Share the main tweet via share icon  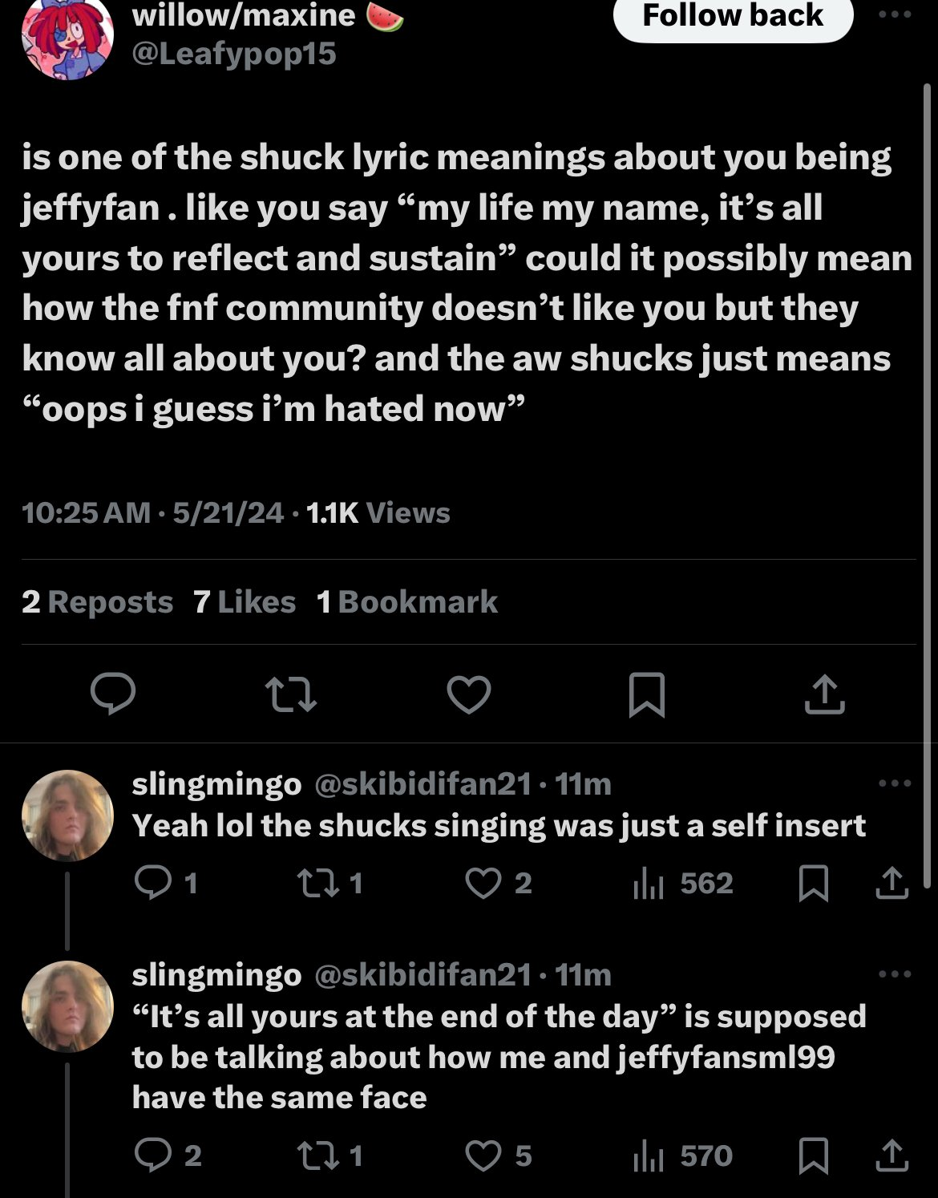click(x=824, y=694)
